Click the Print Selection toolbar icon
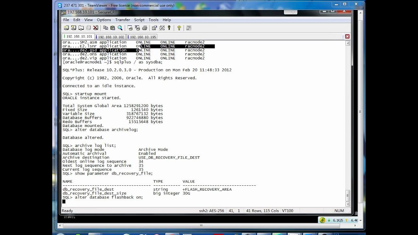 pyautogui.click(x=137, y=28)
